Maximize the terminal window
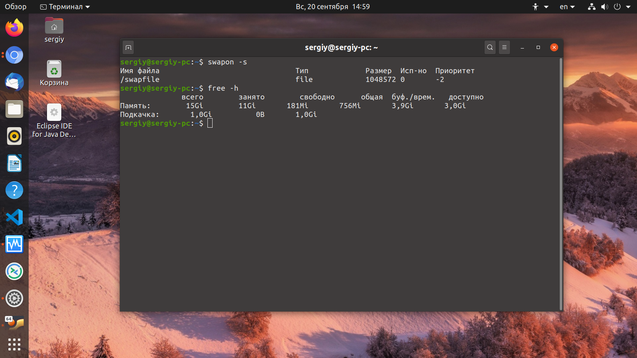The width and height of the screenshot is (637, 358). click(x=538, y=47)
